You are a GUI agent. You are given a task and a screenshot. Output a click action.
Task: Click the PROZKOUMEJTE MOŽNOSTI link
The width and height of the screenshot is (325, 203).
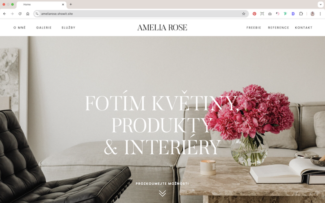[162, 184]
